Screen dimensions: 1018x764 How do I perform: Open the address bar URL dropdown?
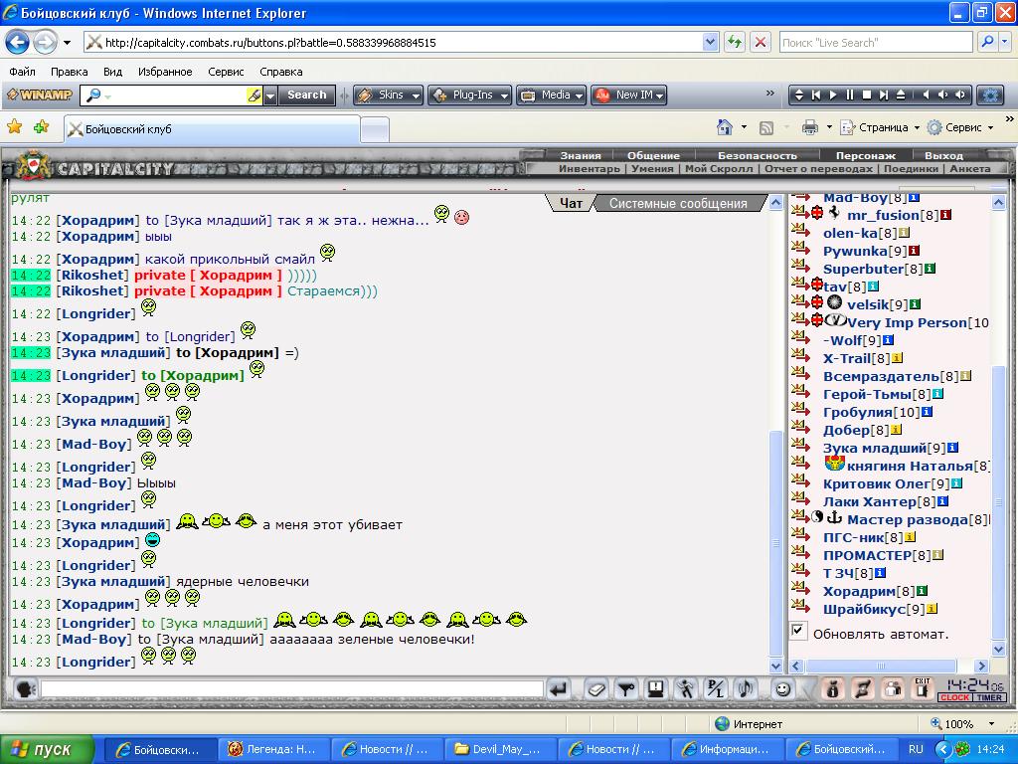click(710, 43)
